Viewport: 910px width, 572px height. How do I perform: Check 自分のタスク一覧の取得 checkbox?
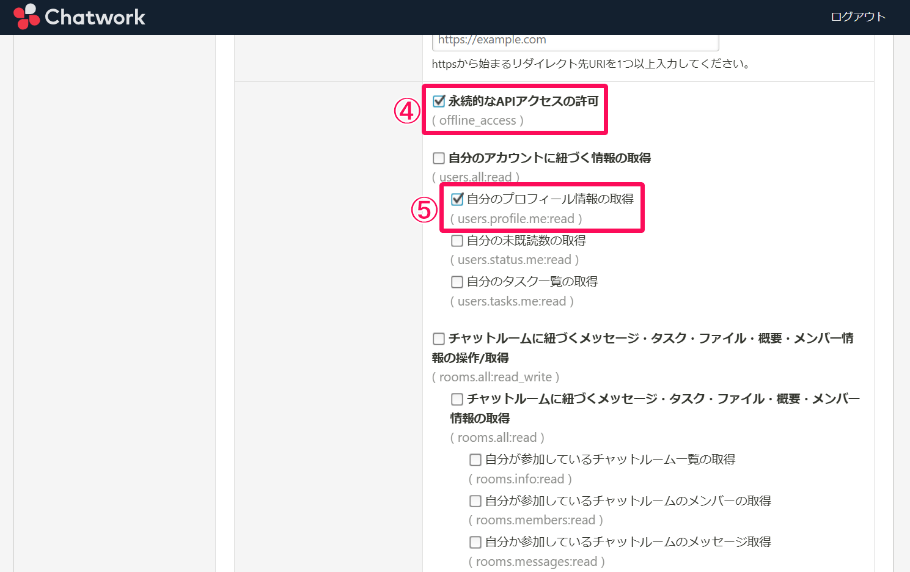(x=457, y=282)
